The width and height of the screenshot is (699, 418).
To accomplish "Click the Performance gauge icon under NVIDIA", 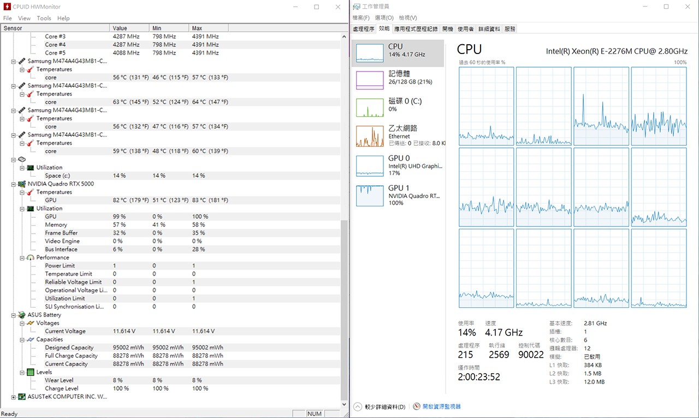I will coord(31,258).
